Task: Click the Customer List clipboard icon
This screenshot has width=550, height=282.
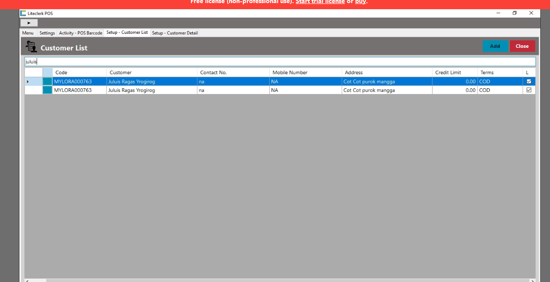Action: [x=31, y=47]
